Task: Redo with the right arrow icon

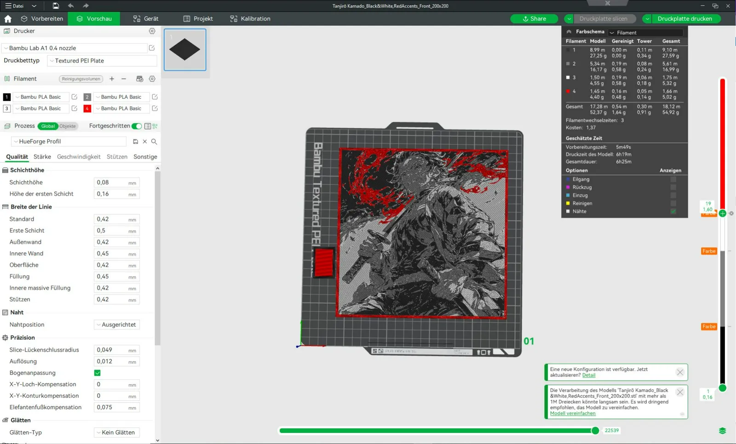Action: coord(86,6)
